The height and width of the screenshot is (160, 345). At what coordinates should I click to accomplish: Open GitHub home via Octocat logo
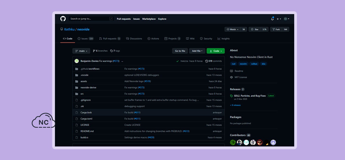(x=63, y=19)
